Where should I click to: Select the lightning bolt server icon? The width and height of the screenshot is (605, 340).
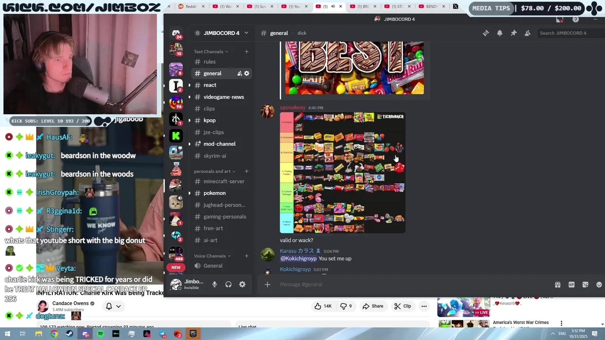pos(176,235)
